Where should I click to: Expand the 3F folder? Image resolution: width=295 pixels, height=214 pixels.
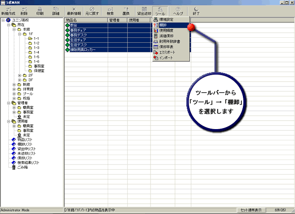[x=20, y=80]
